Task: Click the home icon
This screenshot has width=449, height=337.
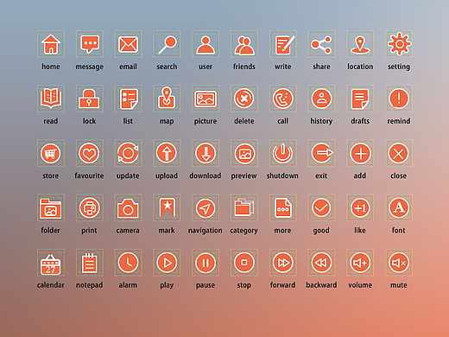Action: (51, 44)
